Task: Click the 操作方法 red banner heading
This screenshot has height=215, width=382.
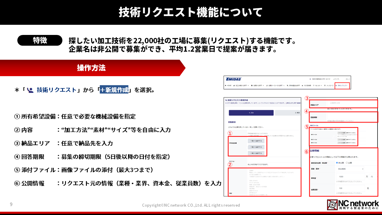Action: point(91,68)
